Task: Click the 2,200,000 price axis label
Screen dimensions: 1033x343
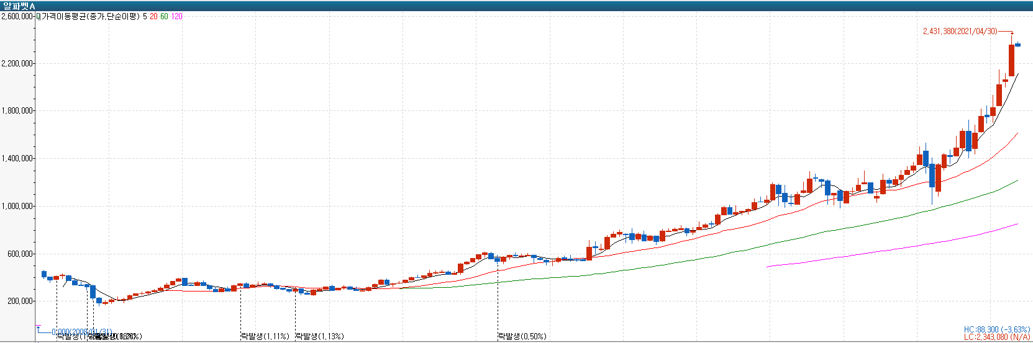Action: click(x=17, y=63)
